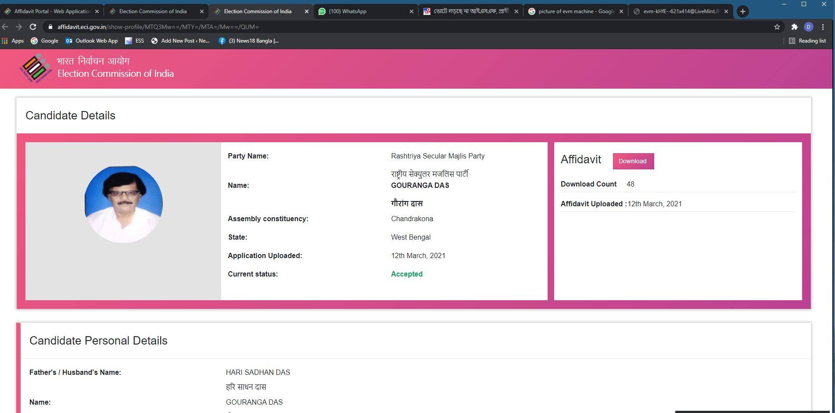Open the Chrome profile avatar icon
The image size is (835, 413).
[808, 27]
